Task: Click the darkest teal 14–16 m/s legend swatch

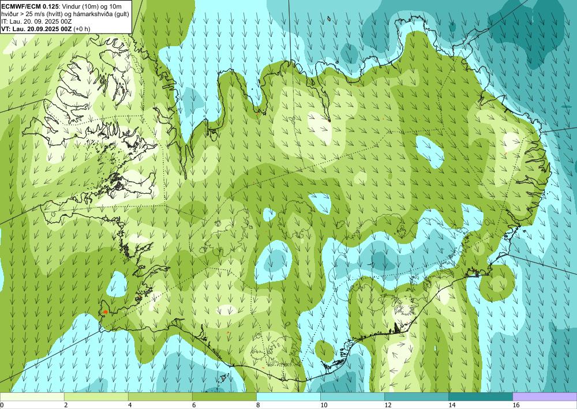Action: (481, 396)
